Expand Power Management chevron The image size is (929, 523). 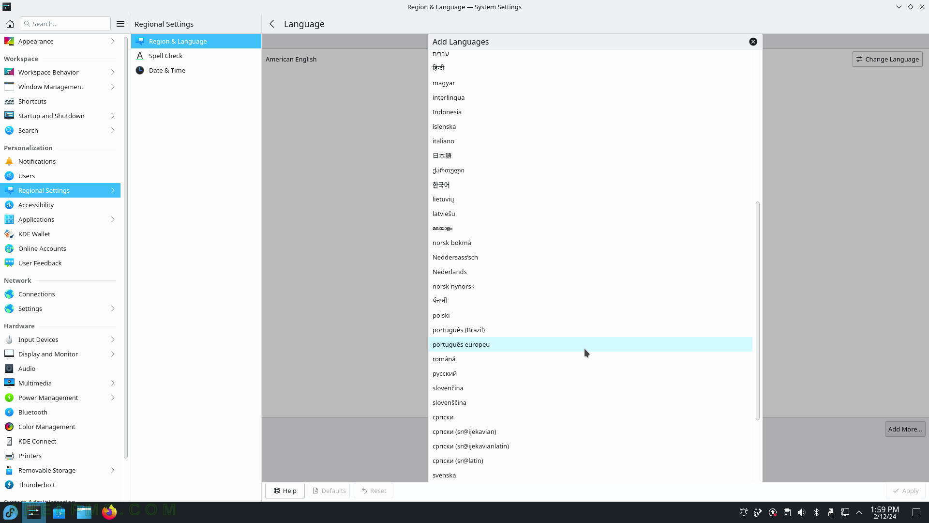tap(113, 398)
